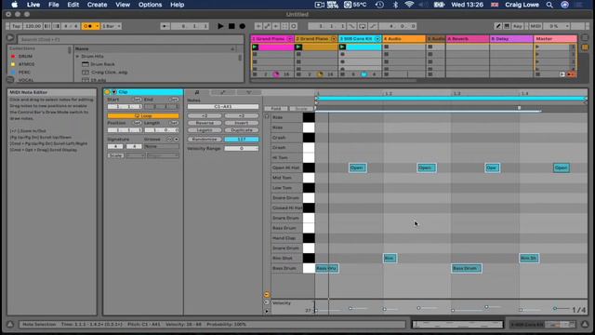Image resolution: width=595 pixels, height=335 pixels.
Task: Select the ATMOS collection
Action: [x=26, y=64]
